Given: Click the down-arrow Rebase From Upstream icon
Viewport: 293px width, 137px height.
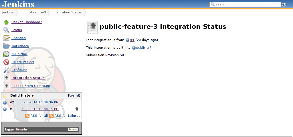Looking at the screenshot, I should tap(6, 86).
